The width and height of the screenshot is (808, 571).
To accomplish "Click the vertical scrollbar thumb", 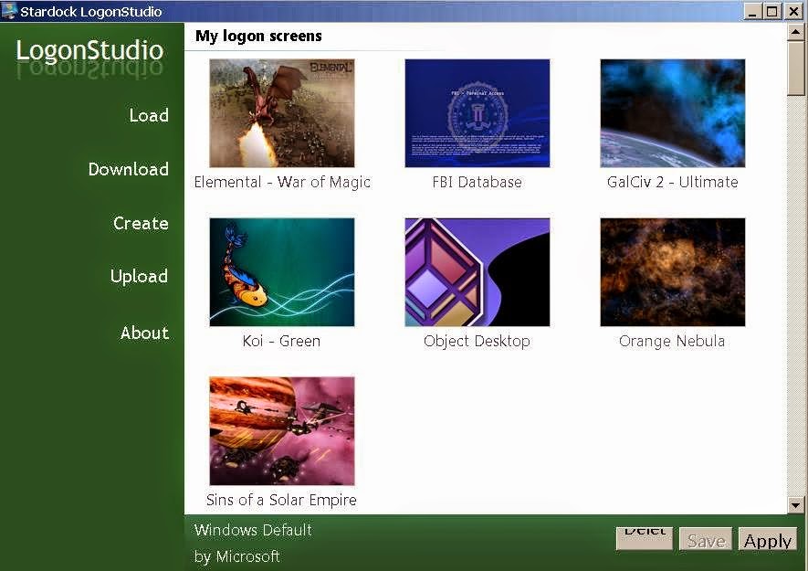I will pos(795,69).
